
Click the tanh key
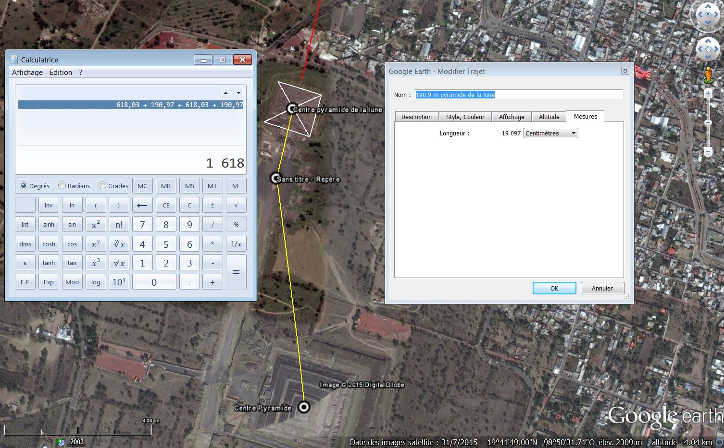[49, 263]
